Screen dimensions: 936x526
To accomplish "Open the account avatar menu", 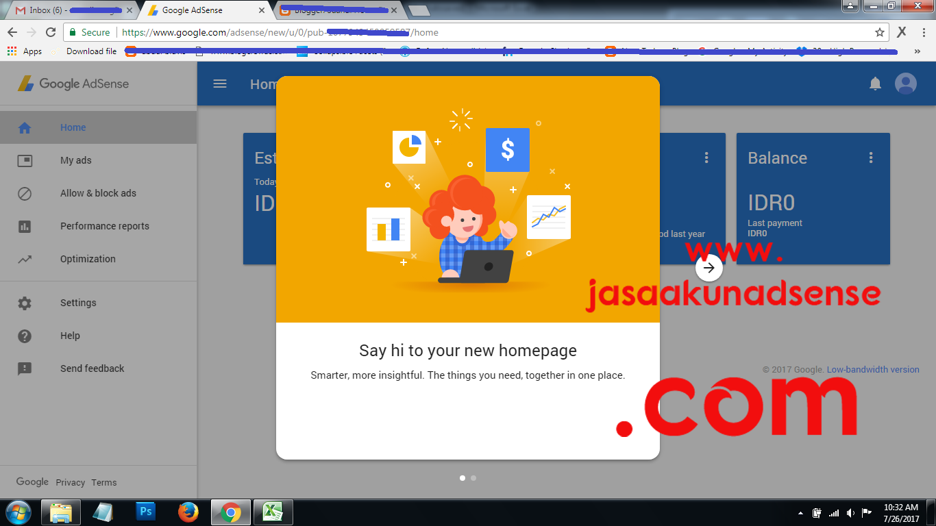I will coord(906,84).
